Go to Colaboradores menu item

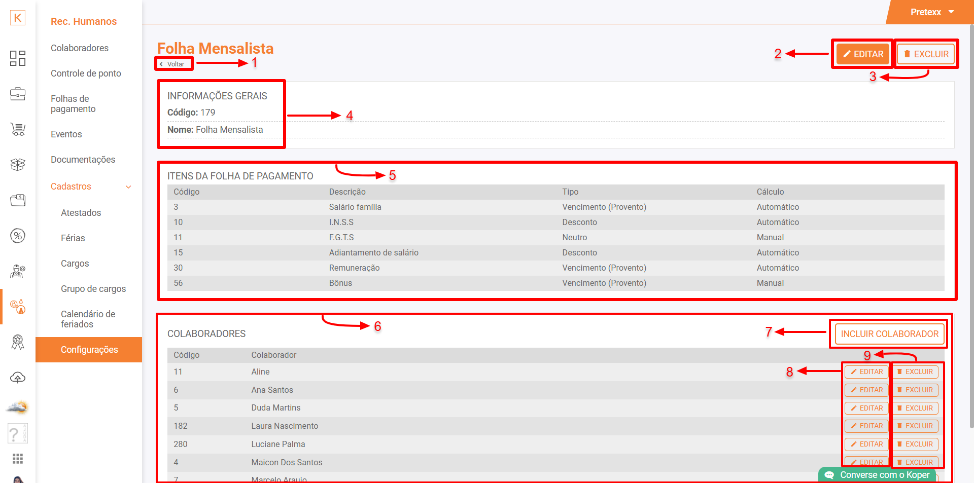tap(80, 48)
